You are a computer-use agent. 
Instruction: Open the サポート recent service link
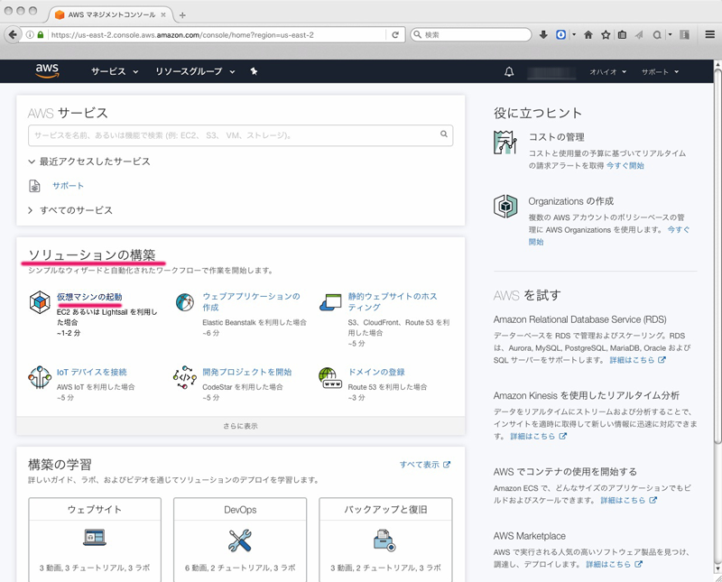tap(68, 186)
